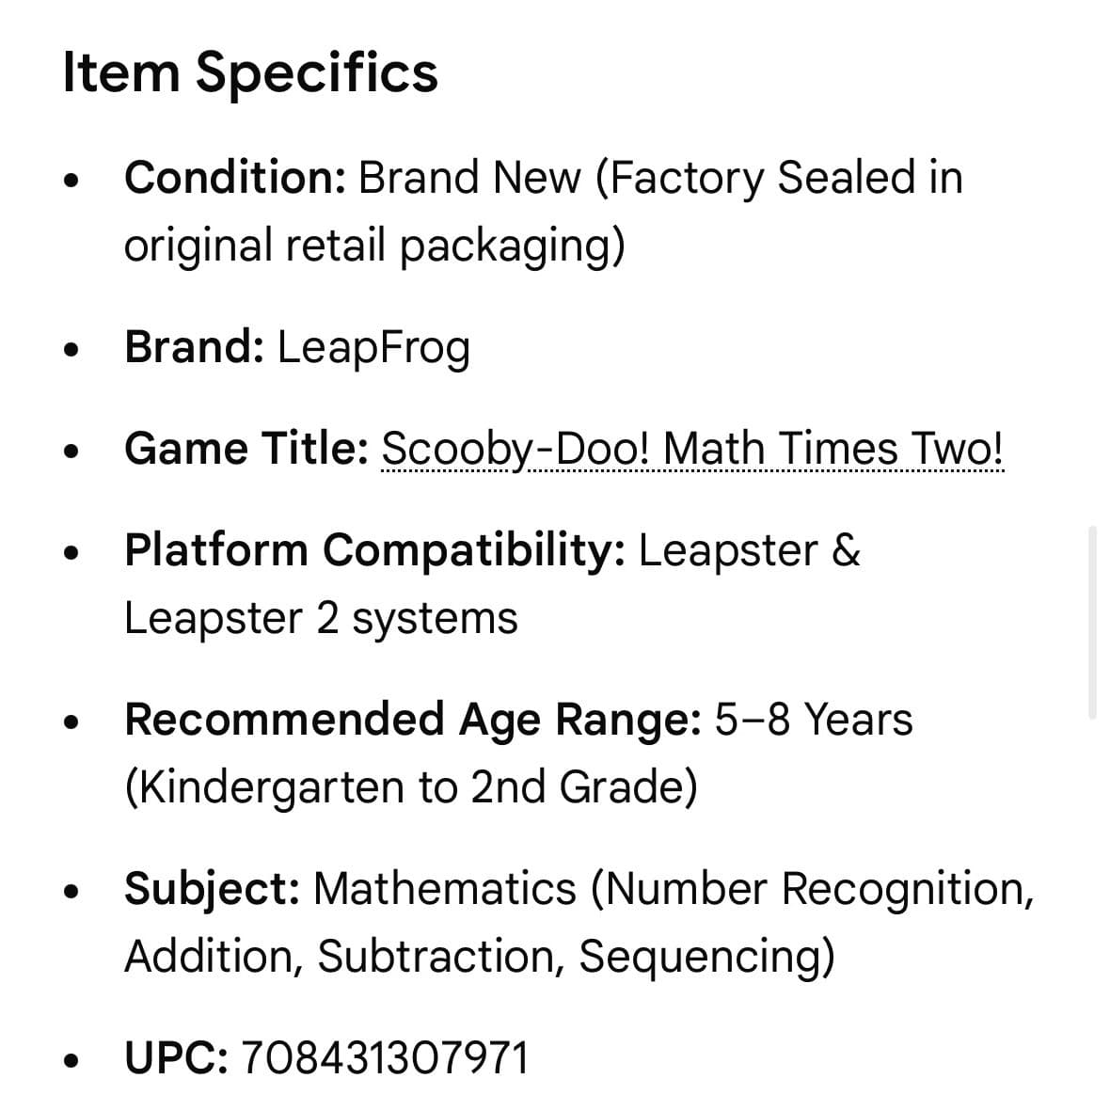The image size is (1110, 1110).
Task: Click the Game Title label
Action: point(246,448)
